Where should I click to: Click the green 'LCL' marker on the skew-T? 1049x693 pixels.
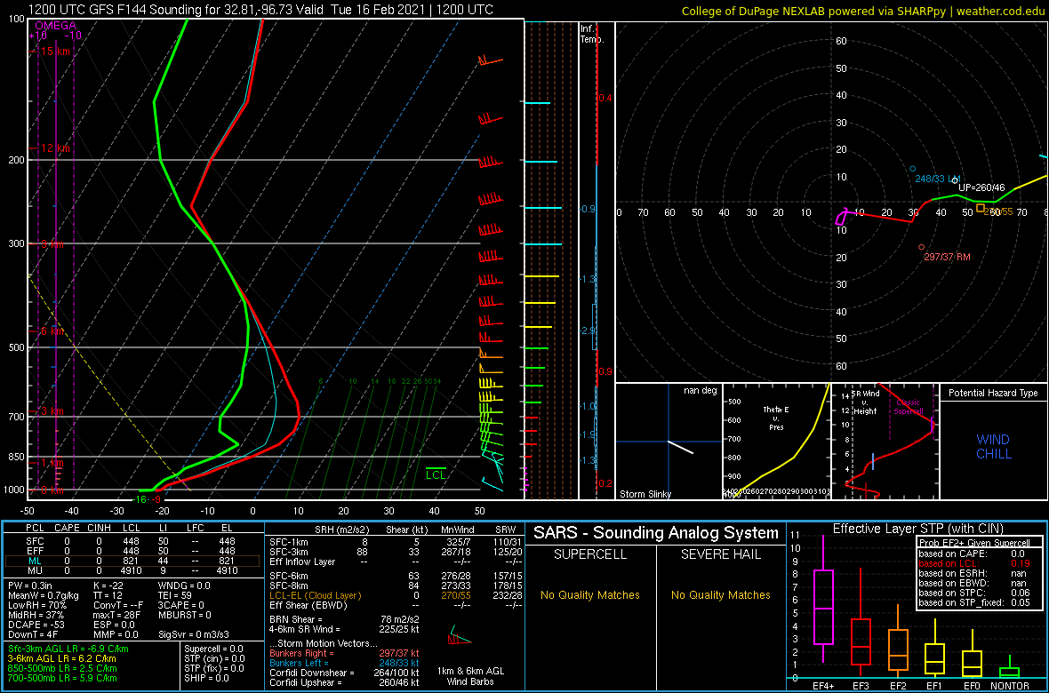click(436, 474)
